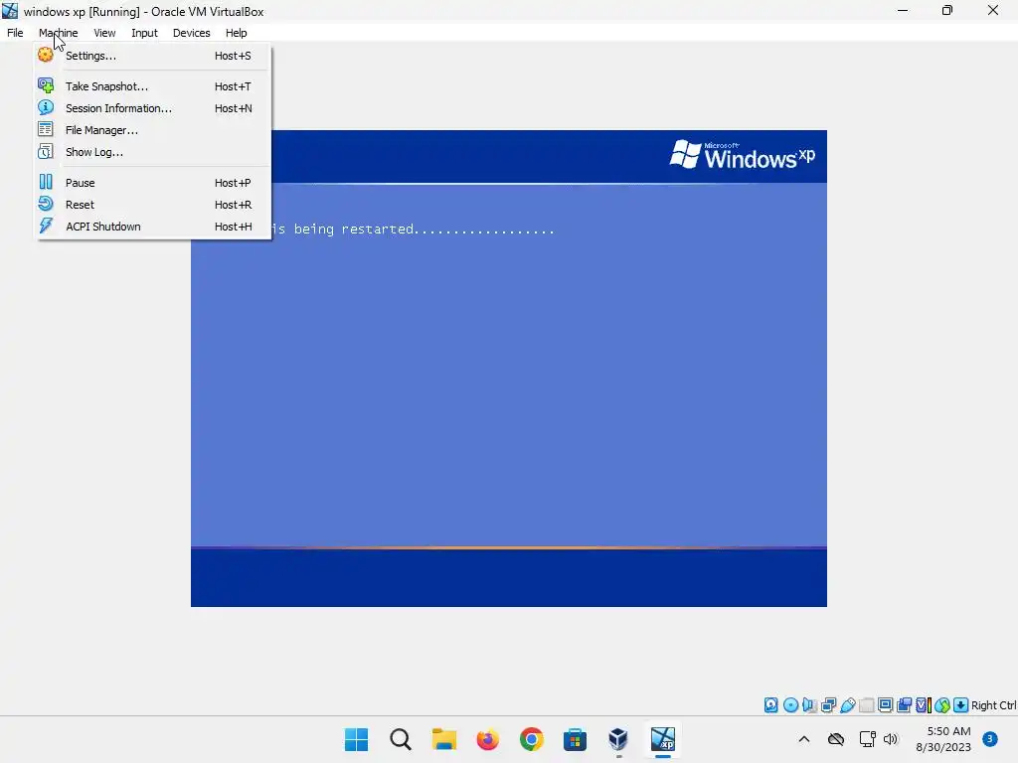Click the keyboard capture arrow icon

click(961, 705)
